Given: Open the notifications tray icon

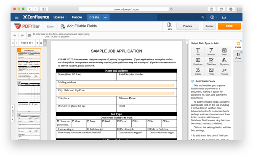Looking at the screenshot, I should coord(224,17).
